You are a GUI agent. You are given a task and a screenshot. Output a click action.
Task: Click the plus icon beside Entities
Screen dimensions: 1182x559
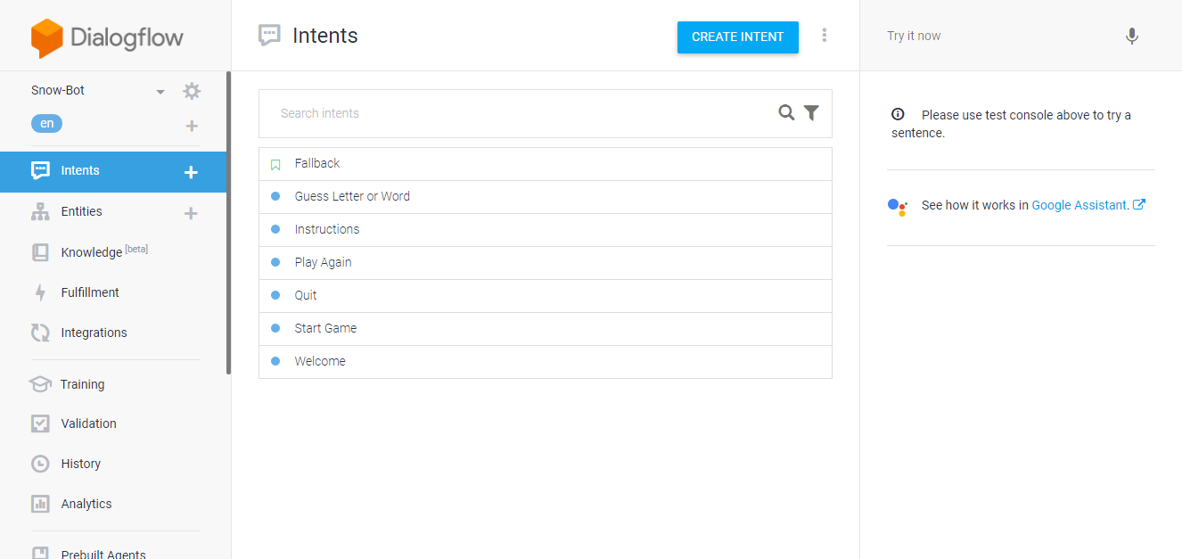(191, 213)
